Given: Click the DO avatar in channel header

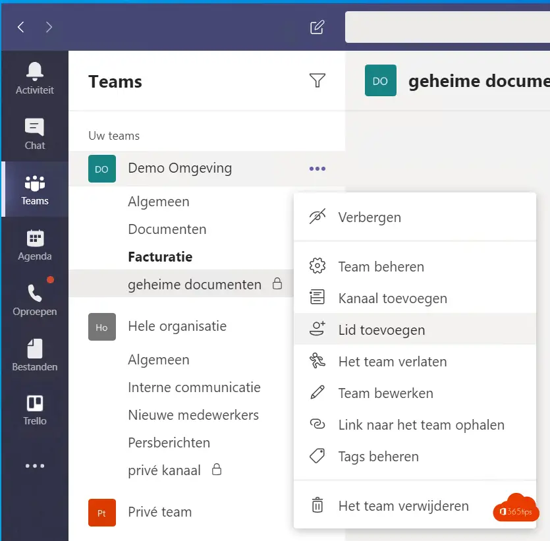Looking at the screenshot, I should pos(381,80).
